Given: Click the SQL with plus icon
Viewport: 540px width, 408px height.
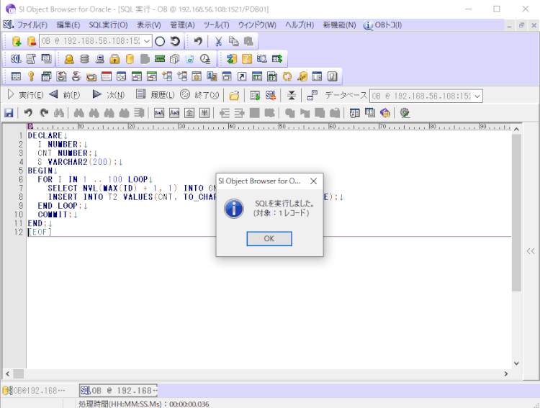Looking at the screenshot, I should tap(271, 96).
